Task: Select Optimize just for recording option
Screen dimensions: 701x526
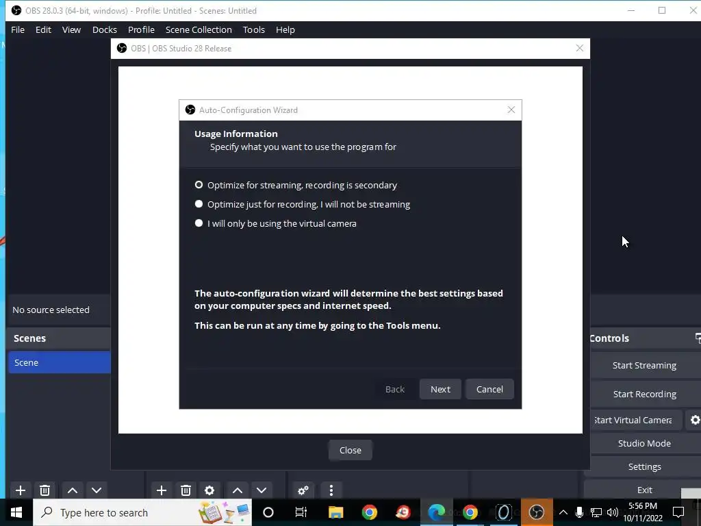Action: coord(302,204)
